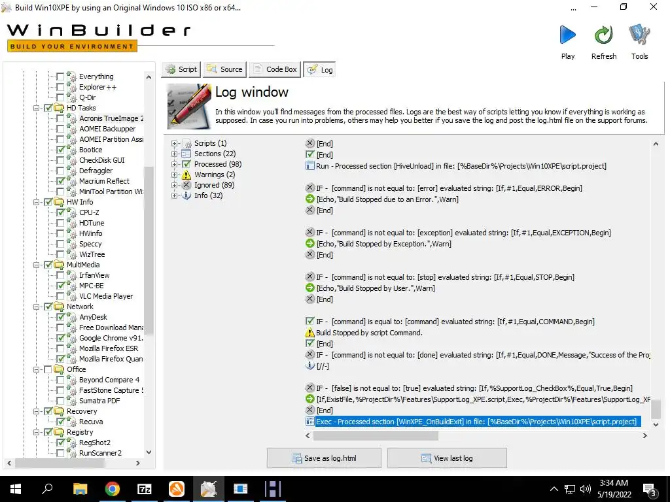
Task: Enable the Everything checkbox
Action: (60, 77)
